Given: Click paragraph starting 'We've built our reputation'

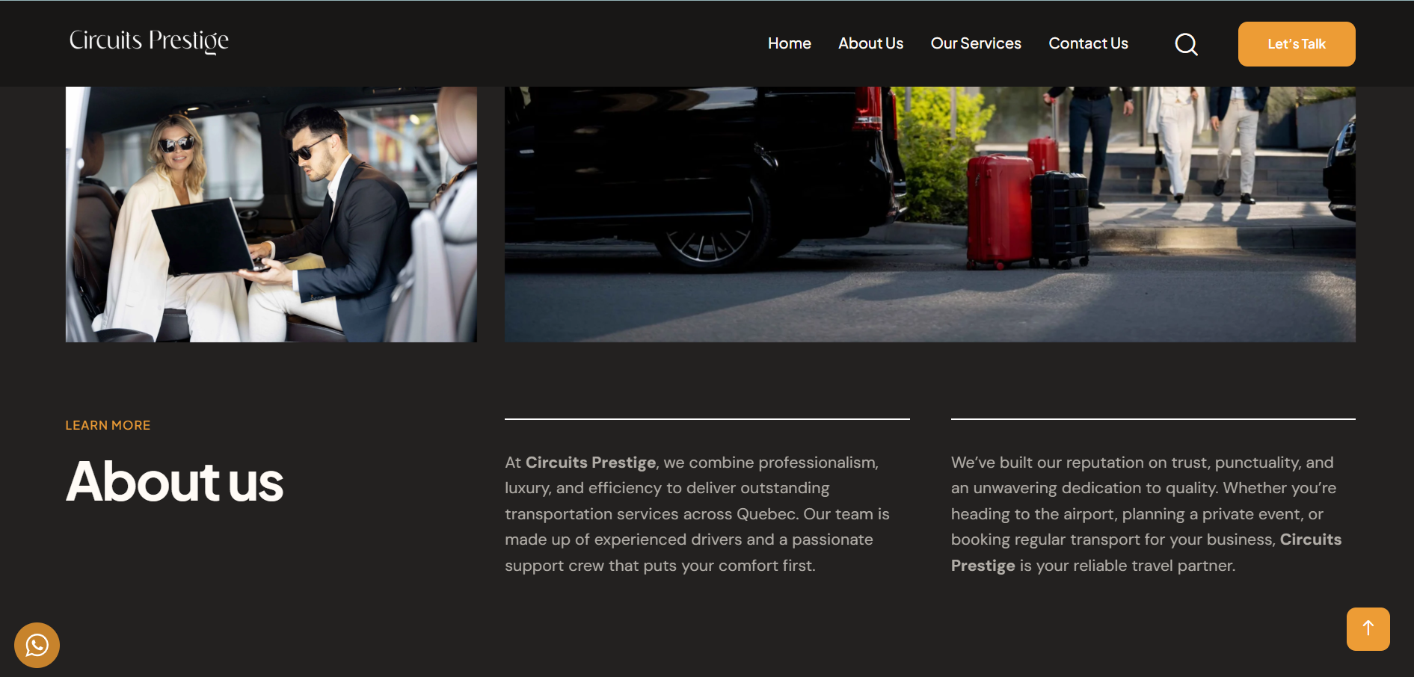Looking at the screenshot, I should pos(1146,514).
